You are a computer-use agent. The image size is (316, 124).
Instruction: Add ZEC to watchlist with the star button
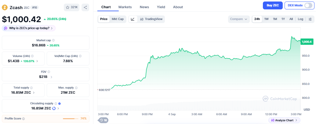72,7
